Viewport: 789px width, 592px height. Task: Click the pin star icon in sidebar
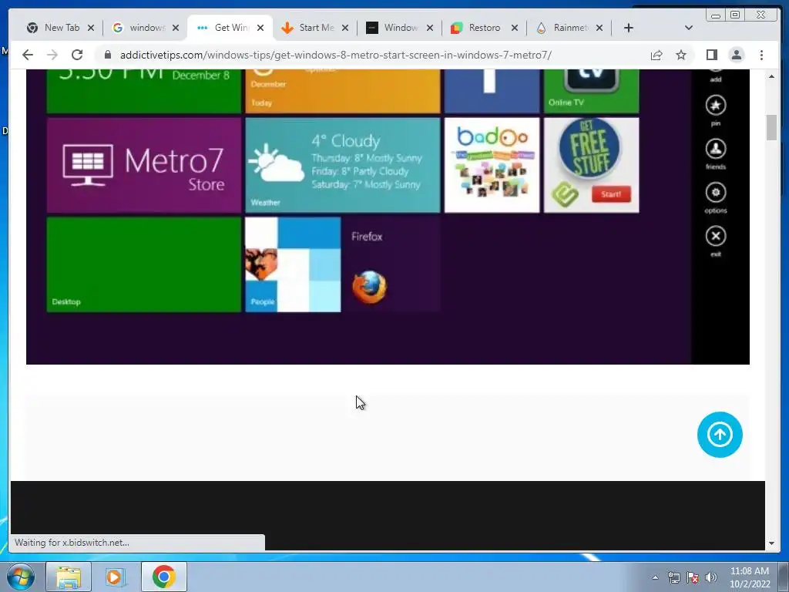coord(716,105)
